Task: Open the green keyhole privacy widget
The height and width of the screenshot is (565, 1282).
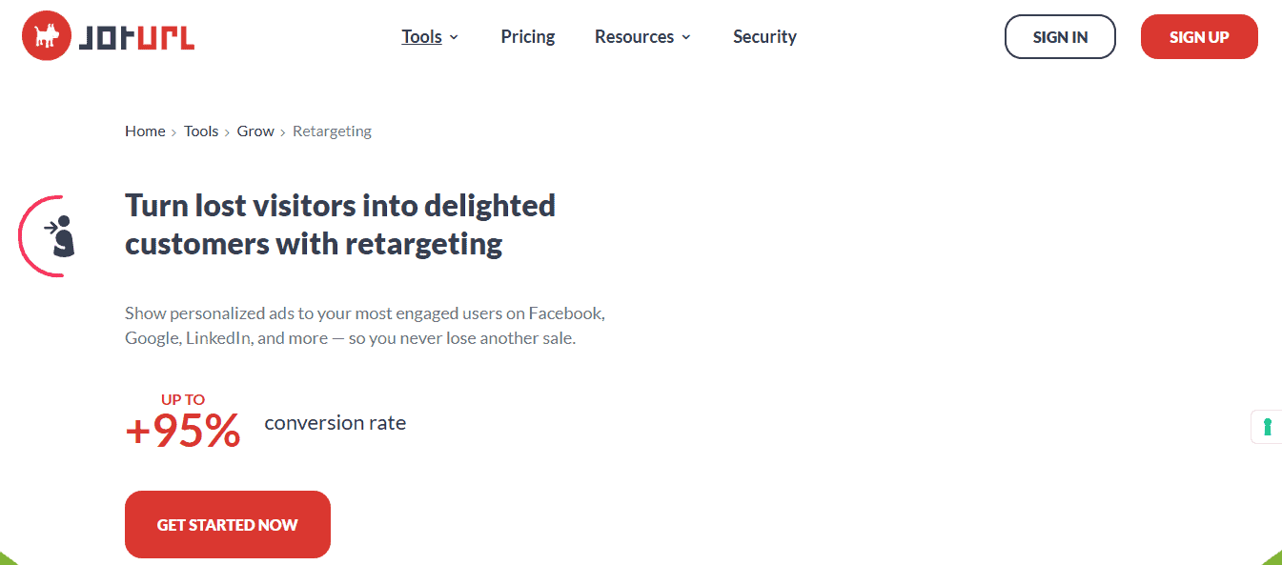Action: [1267, 426]
